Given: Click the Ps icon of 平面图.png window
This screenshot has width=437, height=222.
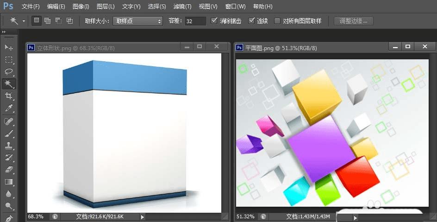Looking at the screenshot, I should (x=239, y=47).
